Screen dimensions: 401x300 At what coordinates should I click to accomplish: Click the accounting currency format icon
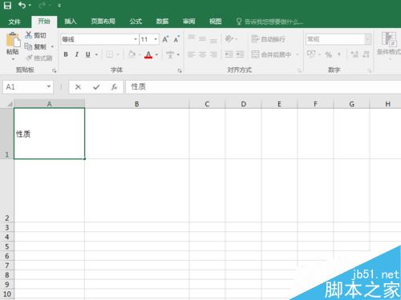pyautogui.click(x=311, y=54)
